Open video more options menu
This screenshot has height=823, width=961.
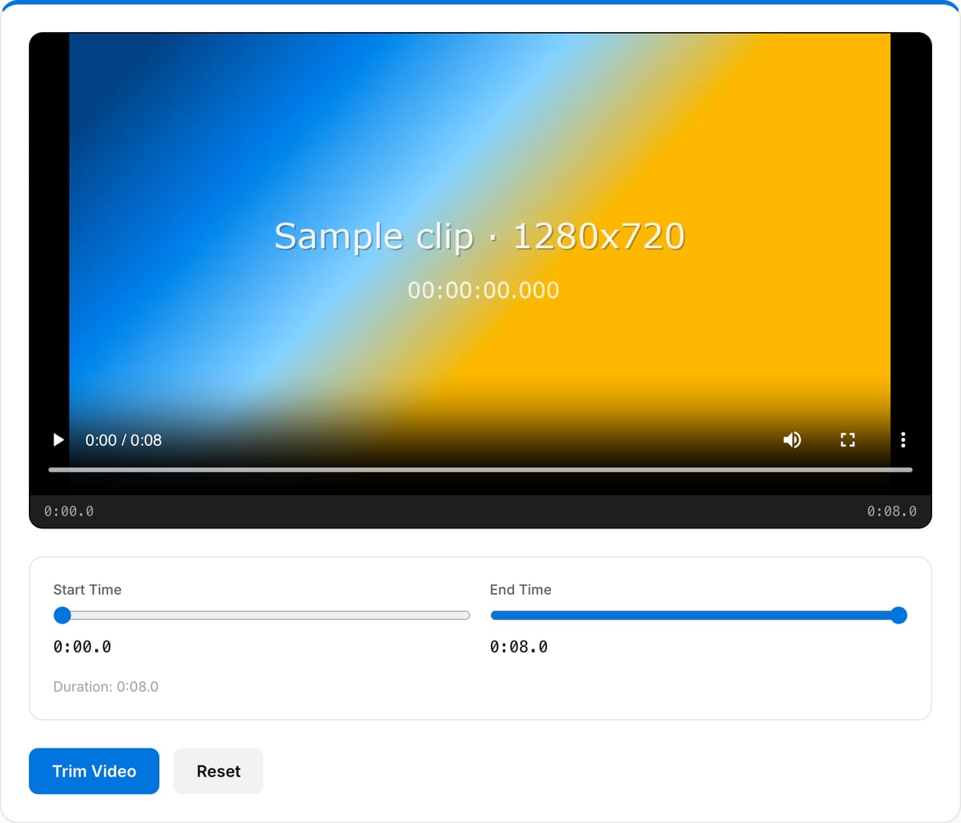[x=903, y=440]
